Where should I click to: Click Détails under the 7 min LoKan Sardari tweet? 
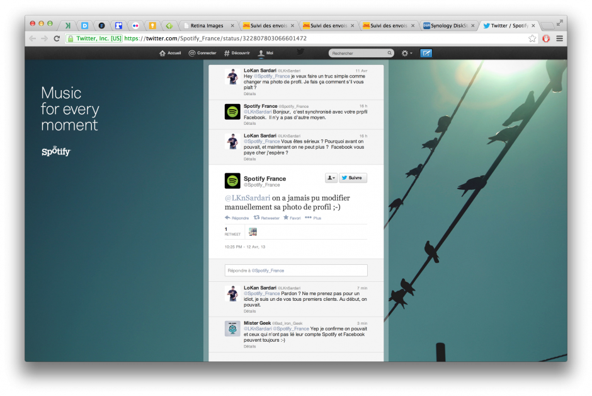point(249,312)
